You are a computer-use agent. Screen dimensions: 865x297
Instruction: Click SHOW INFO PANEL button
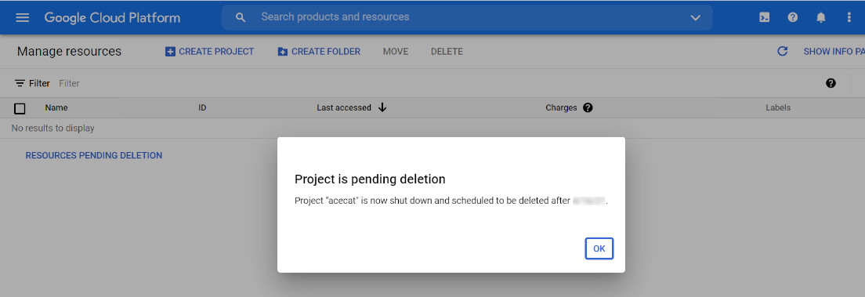(834, 52)
